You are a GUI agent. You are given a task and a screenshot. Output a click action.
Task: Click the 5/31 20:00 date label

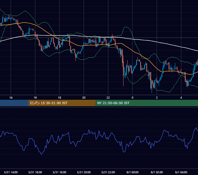pyautogui.click(x=84, y=172)
